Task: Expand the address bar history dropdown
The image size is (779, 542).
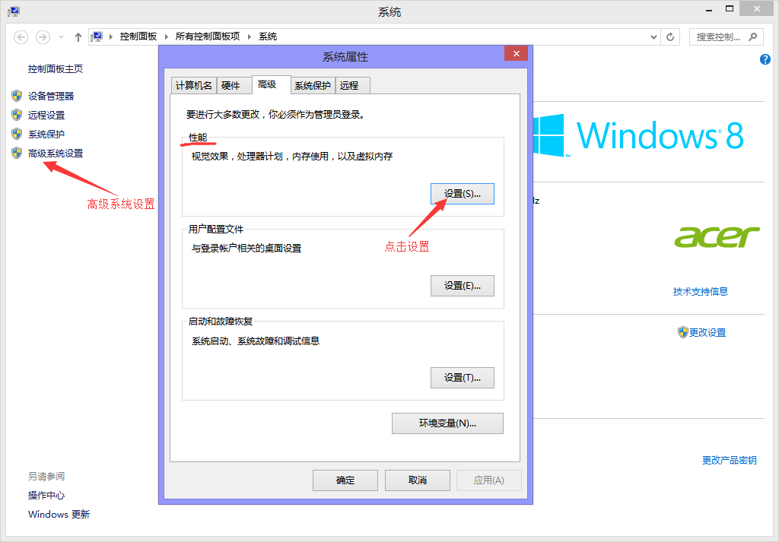Action: point(653,36)
